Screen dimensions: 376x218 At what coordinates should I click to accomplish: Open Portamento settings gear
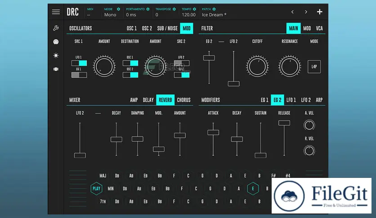(x=148, y=9)
